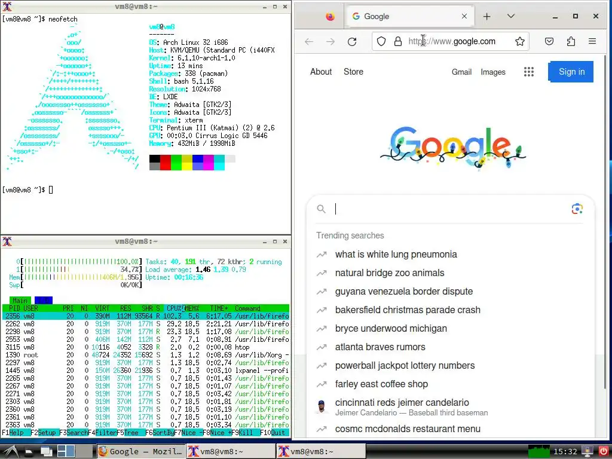
Task: Open Gmail link
Action: 462,72
